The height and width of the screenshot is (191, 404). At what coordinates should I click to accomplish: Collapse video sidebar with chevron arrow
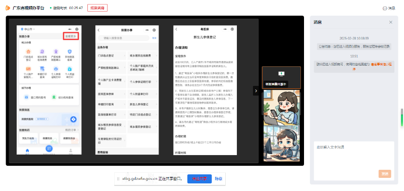coord(256,91)
